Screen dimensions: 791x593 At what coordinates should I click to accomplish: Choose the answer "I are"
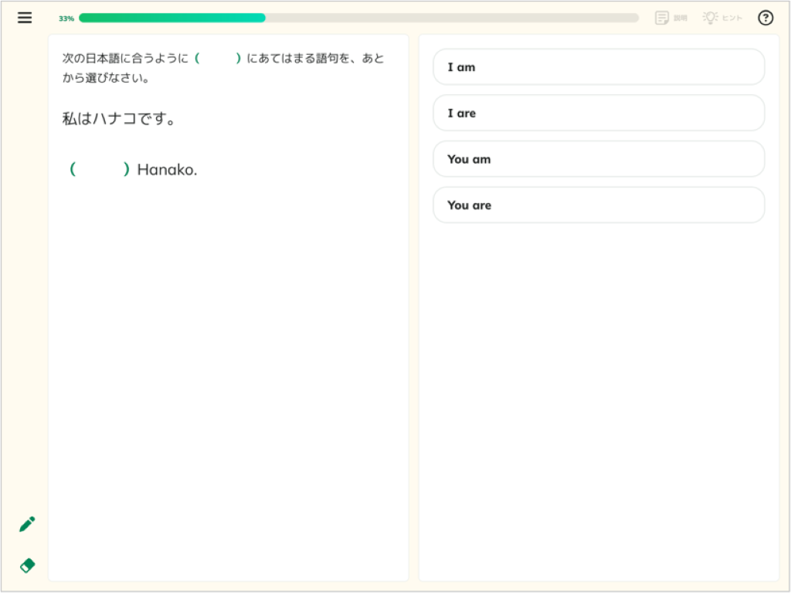(599, 113)
